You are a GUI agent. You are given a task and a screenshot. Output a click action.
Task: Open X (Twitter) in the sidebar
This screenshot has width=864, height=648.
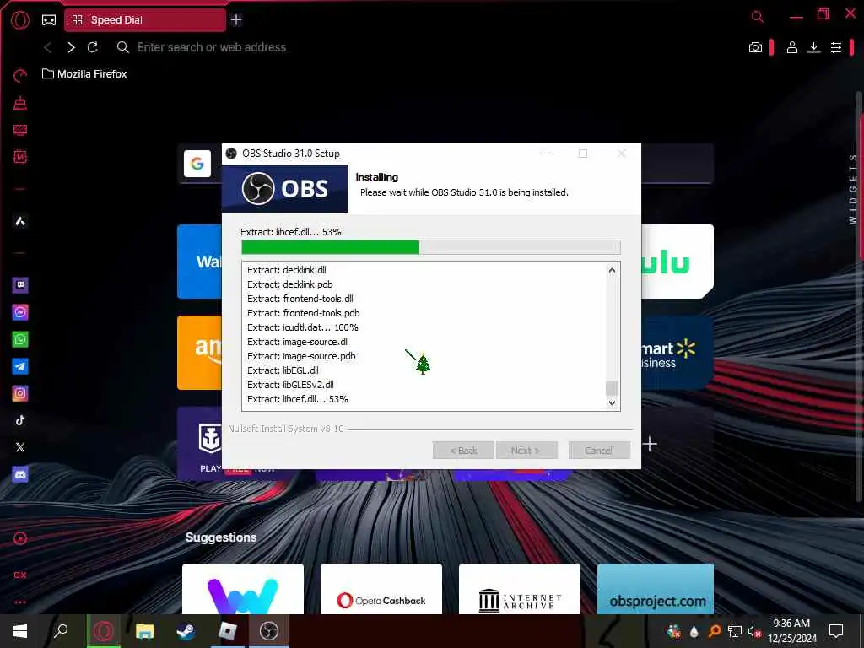(20, 447)
